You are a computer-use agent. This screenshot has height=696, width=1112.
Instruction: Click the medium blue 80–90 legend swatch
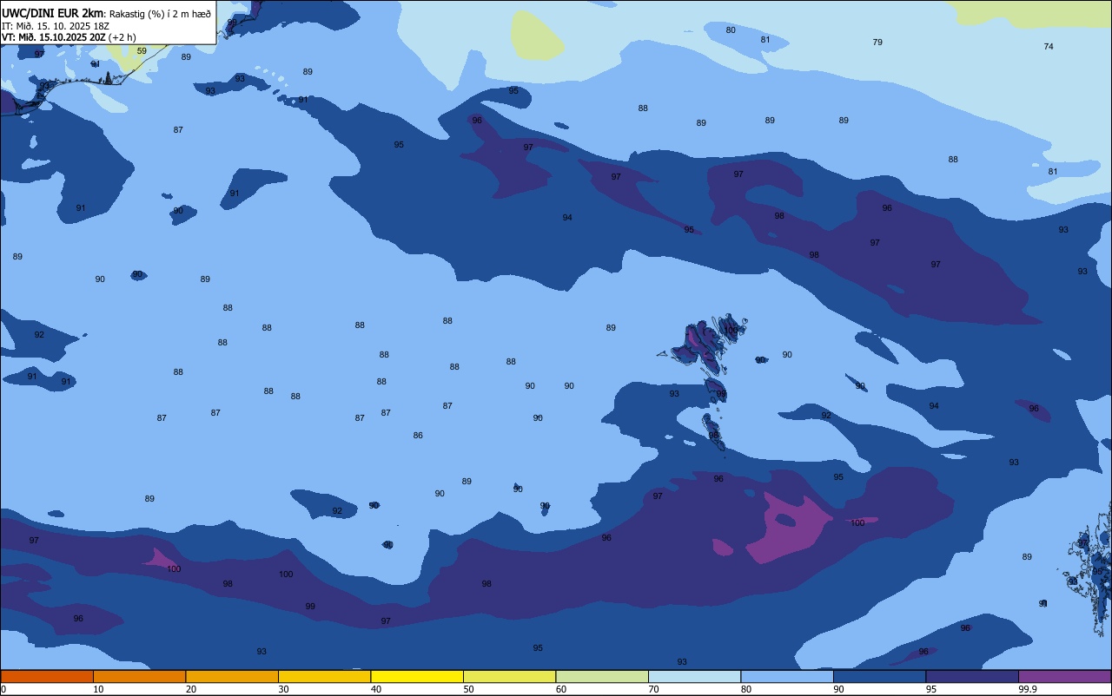tap(787, 676)
